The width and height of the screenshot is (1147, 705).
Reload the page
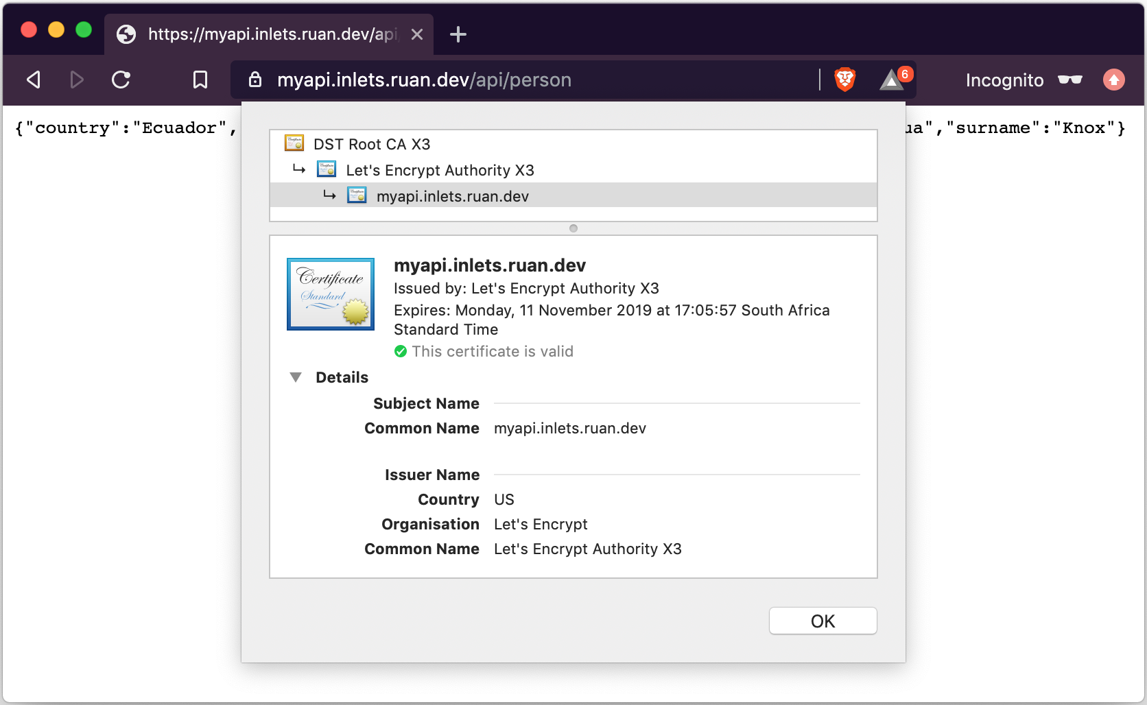(121, 80)
